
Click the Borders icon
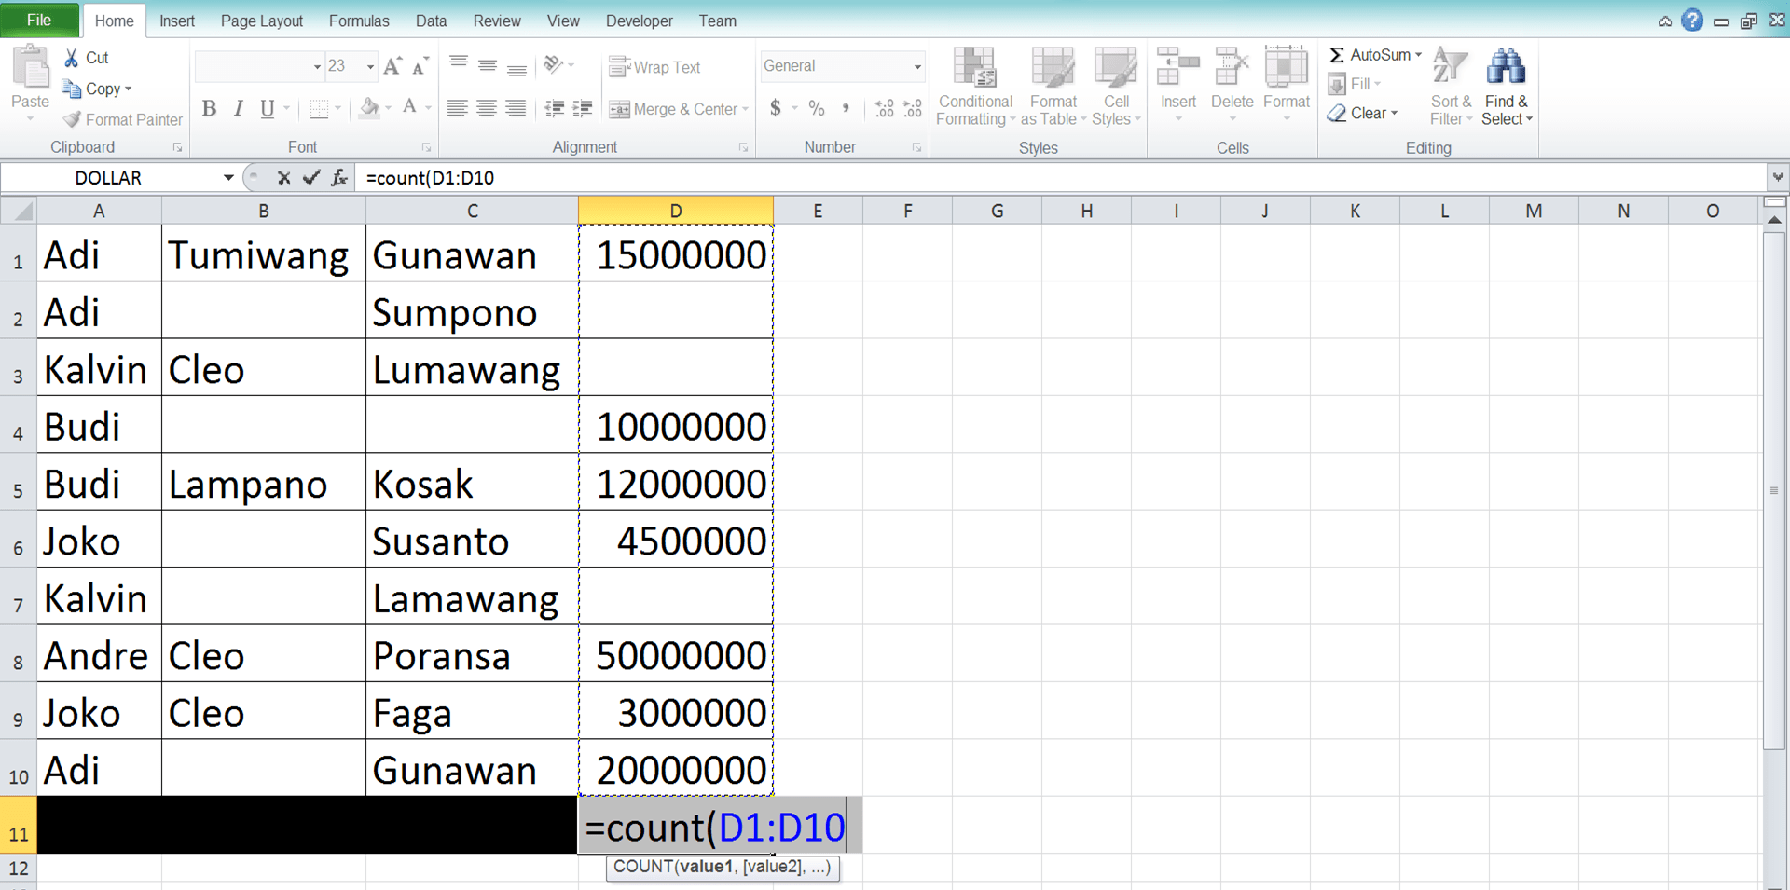coord(319,109)
